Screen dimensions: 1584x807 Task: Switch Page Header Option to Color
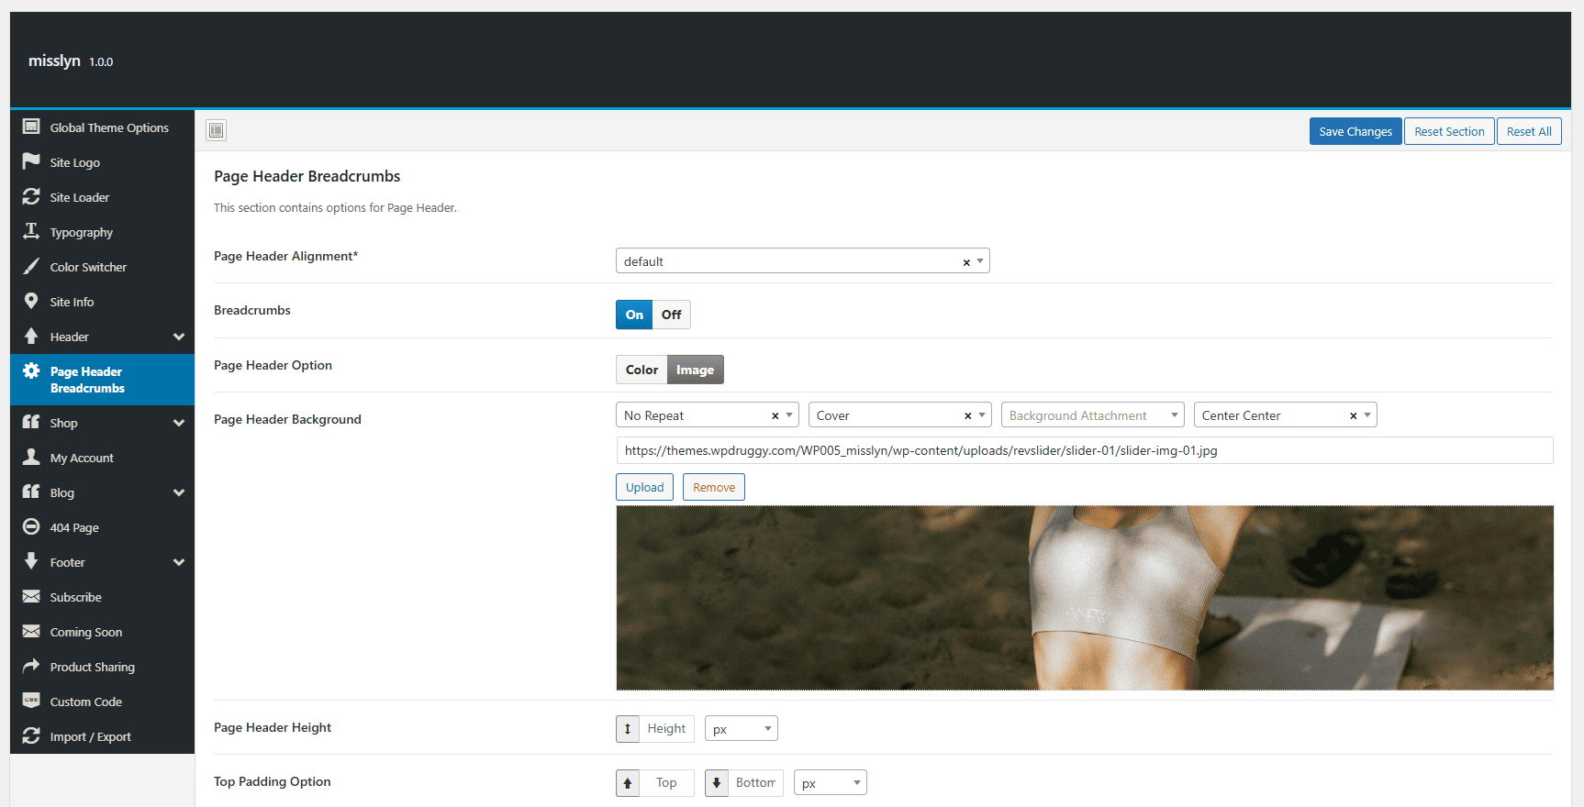point(641,370)
